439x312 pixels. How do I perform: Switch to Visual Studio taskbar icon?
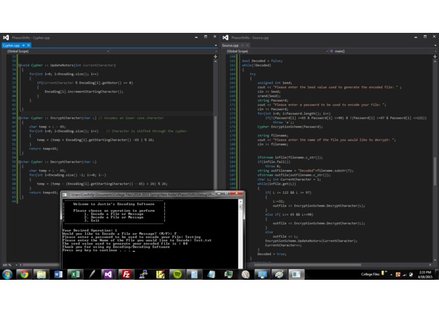tap(109, 275)
